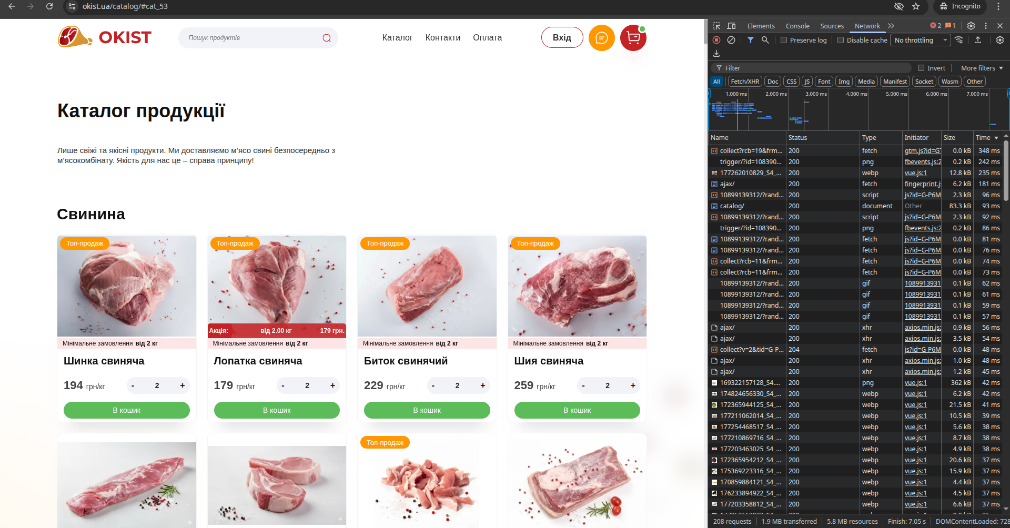The width and height of the screenshot is (1010, 528).
Task: Open the Каталог menu item
Action: (x=397, y=38)
